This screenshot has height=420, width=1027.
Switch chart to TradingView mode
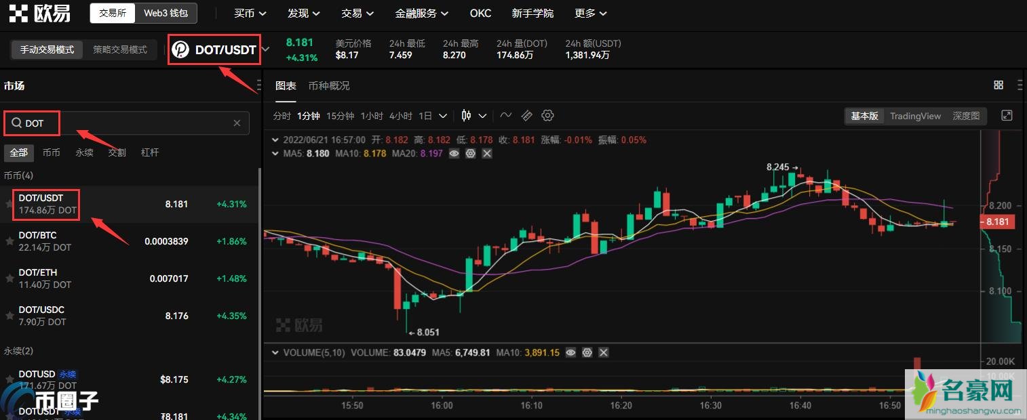[x=915, y=116]
